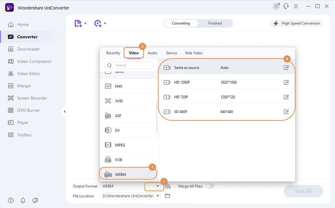The height and width of the screenshot is (208, 335).
Task: Select the Web Video tab
Action: coord(194,53)
